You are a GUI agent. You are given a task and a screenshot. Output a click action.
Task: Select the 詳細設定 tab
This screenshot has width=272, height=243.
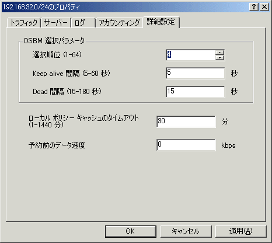click(x=161, y=22)
